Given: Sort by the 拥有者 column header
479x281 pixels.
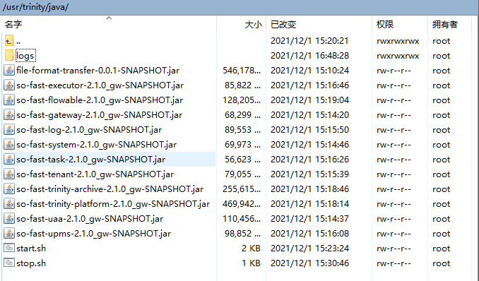Looking at the screenshot, I should click(445, 25).
